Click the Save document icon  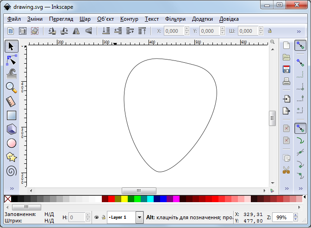tap(286, 69)
